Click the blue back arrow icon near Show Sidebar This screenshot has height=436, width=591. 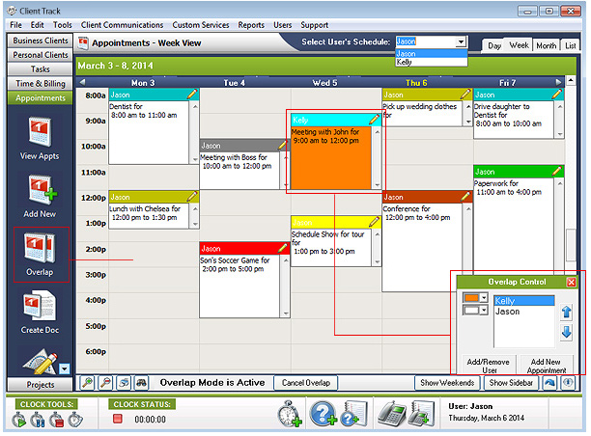tap(549, 383)
